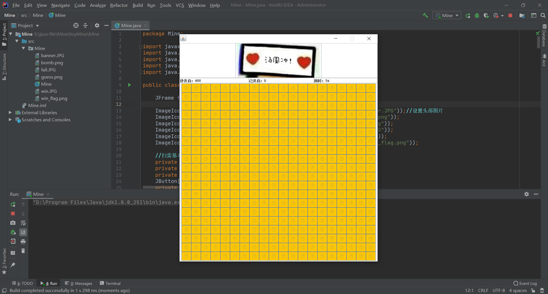The height and width of the screenshot is (294, 548).
Task: Take a thread dump using the camera icon
Action: 13,223
